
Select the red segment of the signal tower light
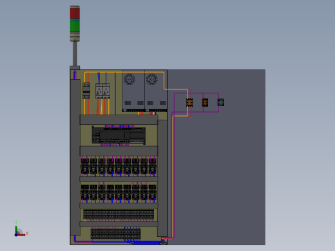pyautogui.click(x=75, y=14)
